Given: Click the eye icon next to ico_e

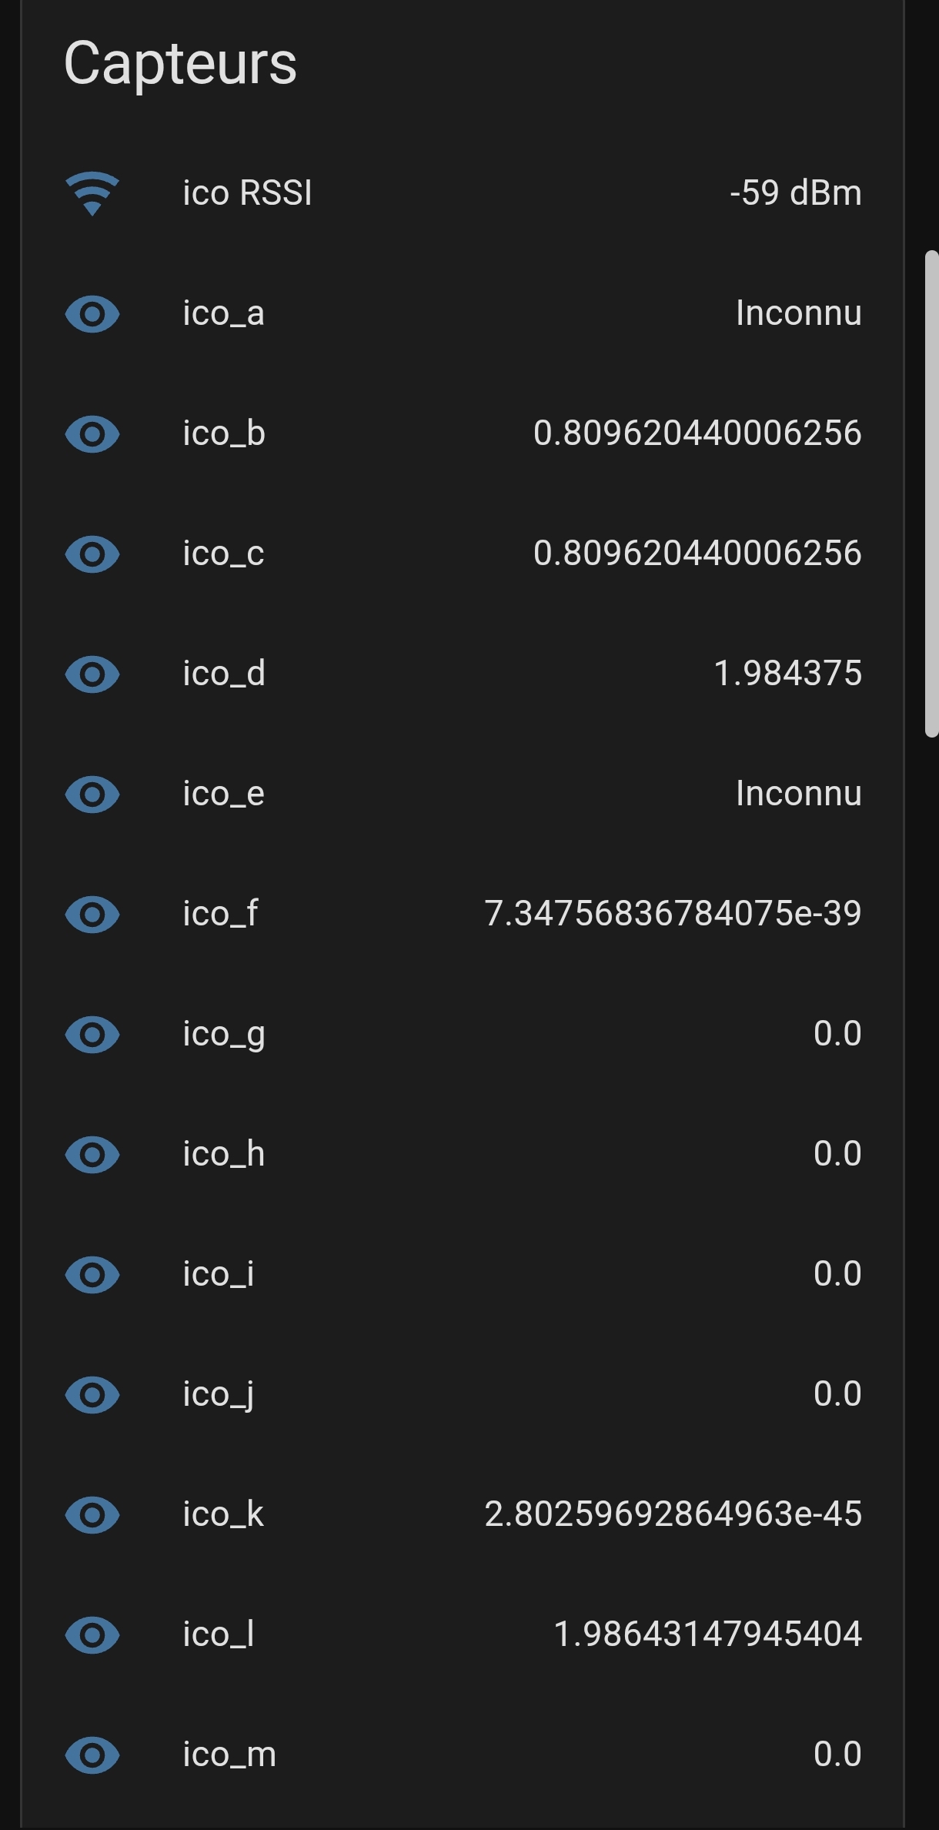Looking at the screenshot, I should pos(92,795).
